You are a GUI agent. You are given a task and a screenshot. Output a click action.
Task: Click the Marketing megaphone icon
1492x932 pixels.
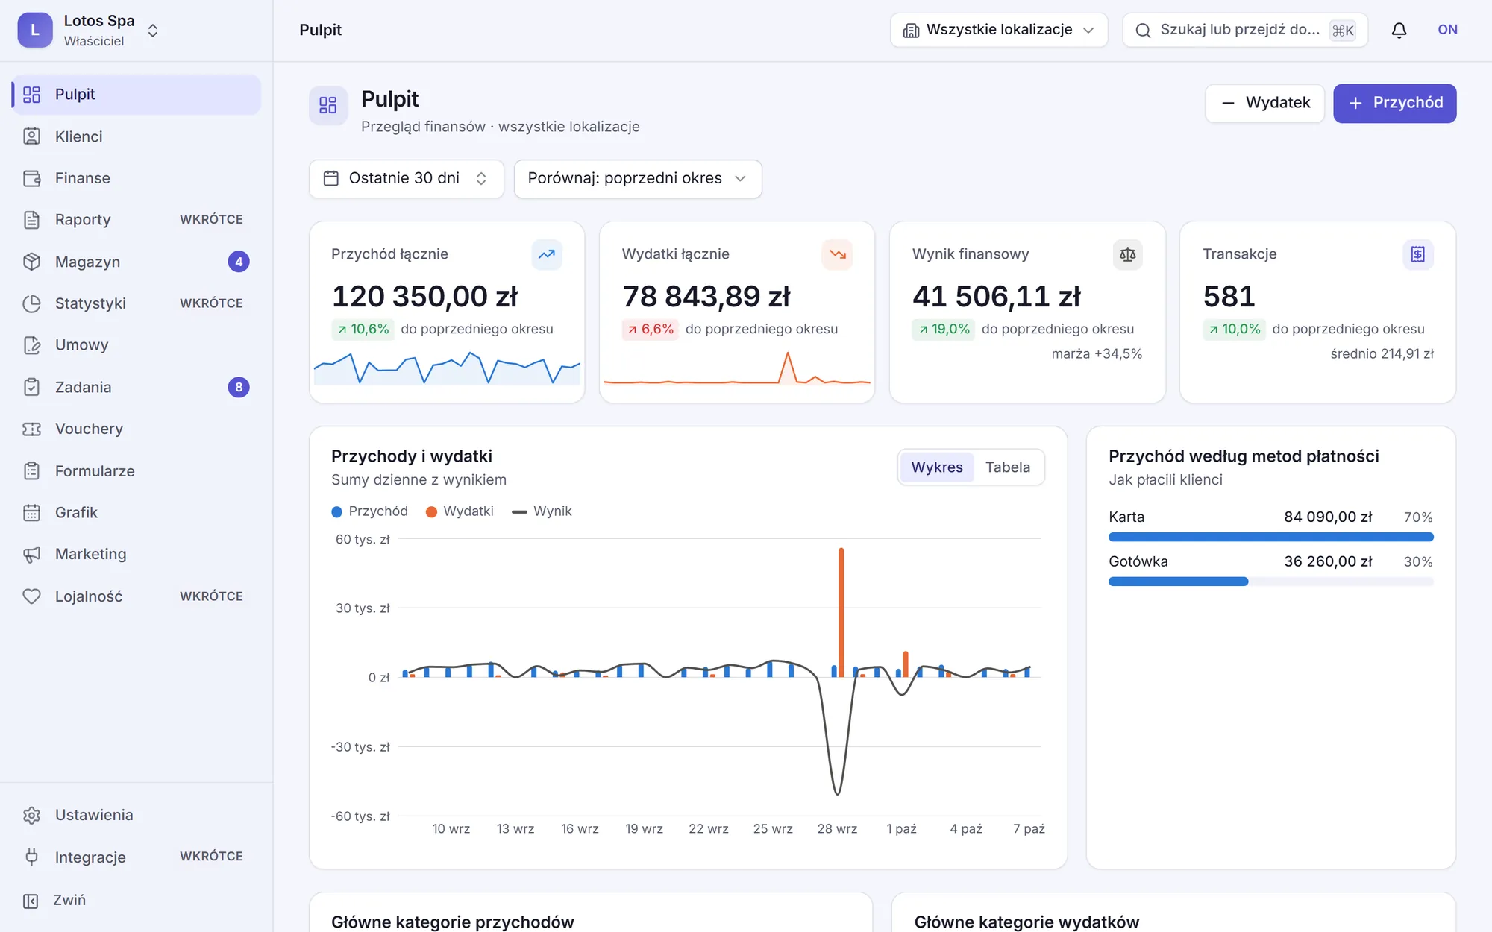click(x=31, y=555)
